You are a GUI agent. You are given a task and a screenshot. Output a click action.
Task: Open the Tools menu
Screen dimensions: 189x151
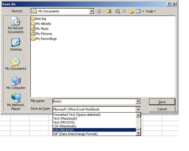[150, 11]
